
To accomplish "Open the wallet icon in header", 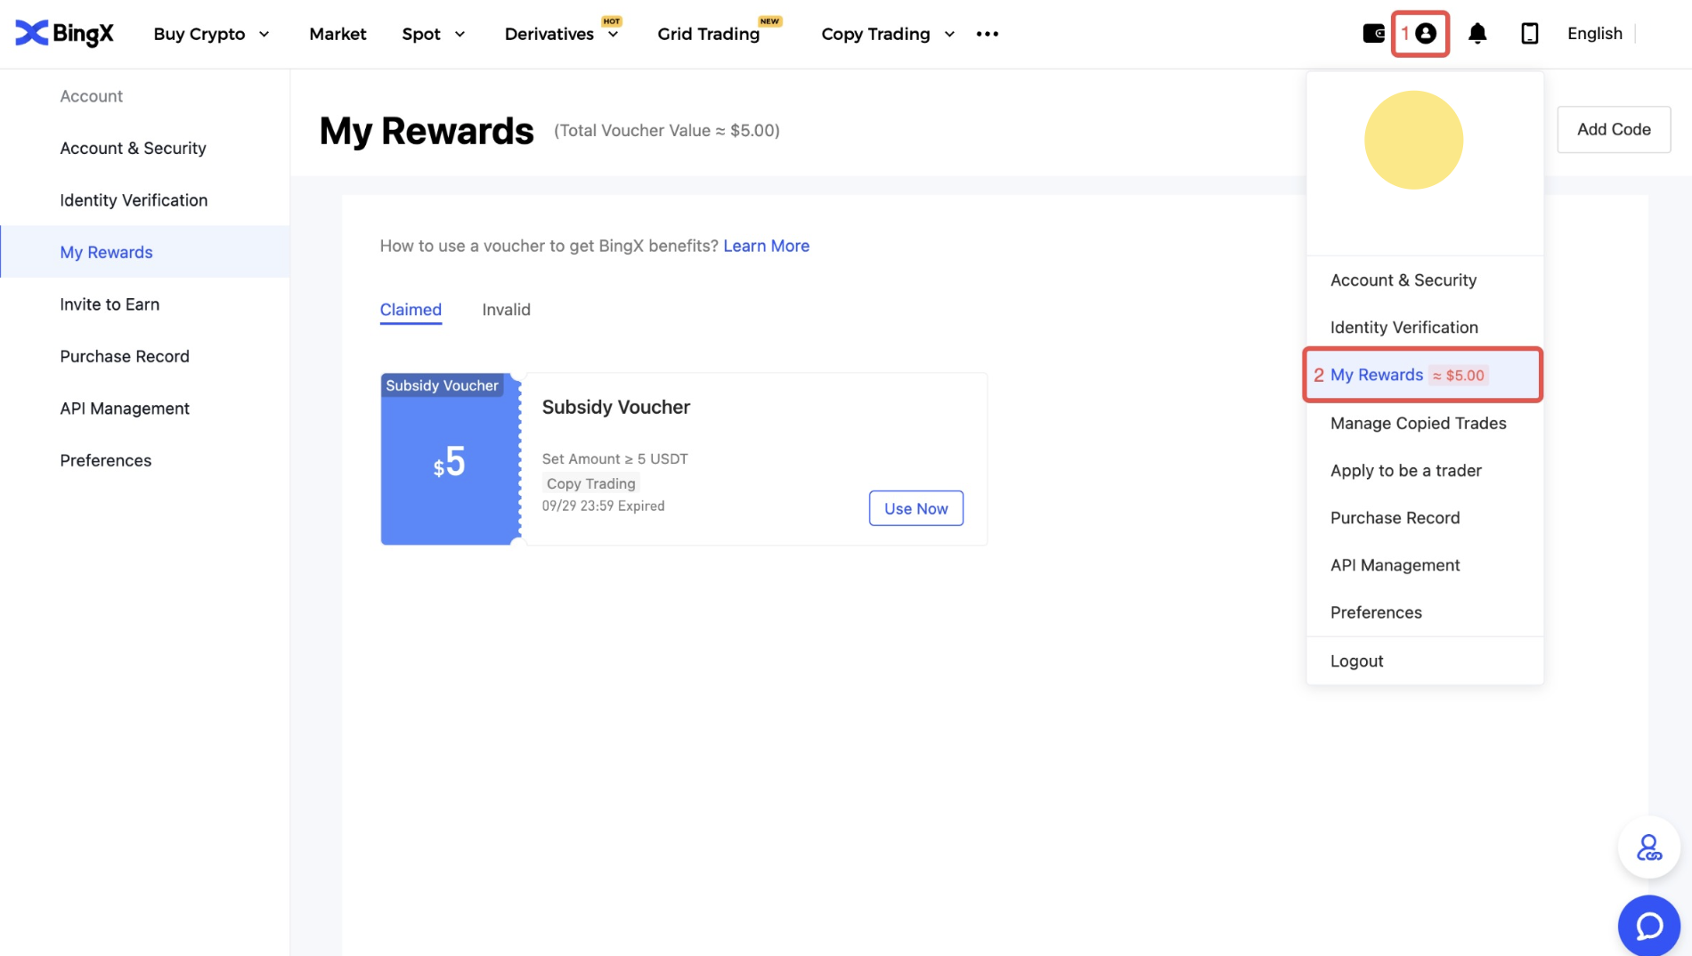I will 1373,34.
